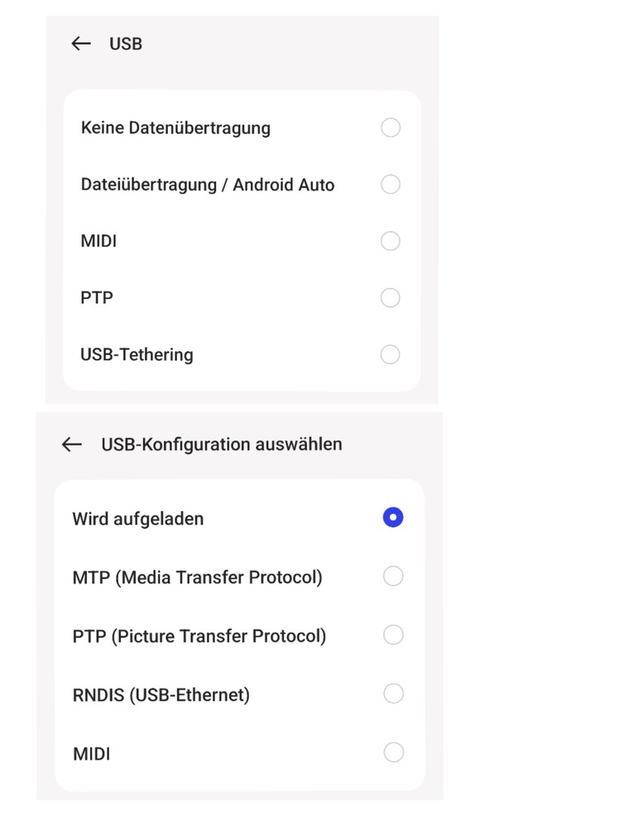Tap the Wird aufgeladen option text
Image resolution: width=619 pixels, height=816 pixels.
tap(138, 519)
